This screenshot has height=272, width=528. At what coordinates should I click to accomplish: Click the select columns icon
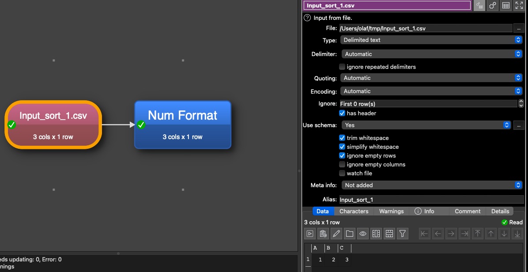pyautogui.click(x=376, y=233)
